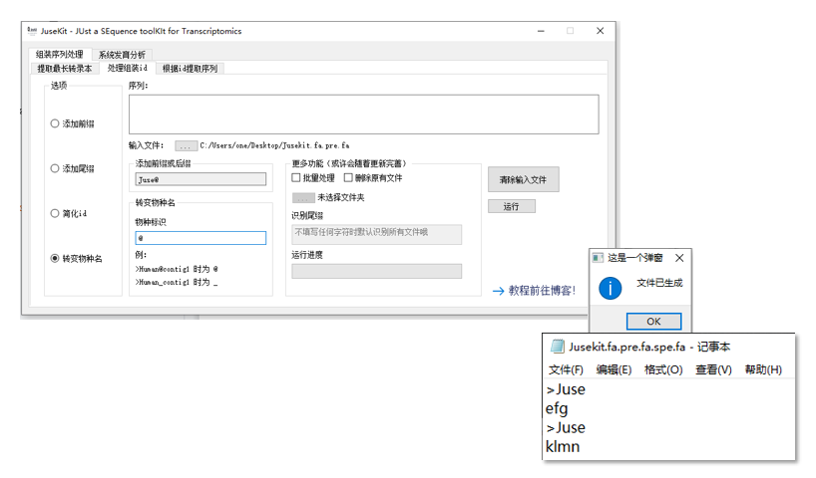Click the folder select '...' button
This screenshot has height=478, width=816.
(303, 197)
